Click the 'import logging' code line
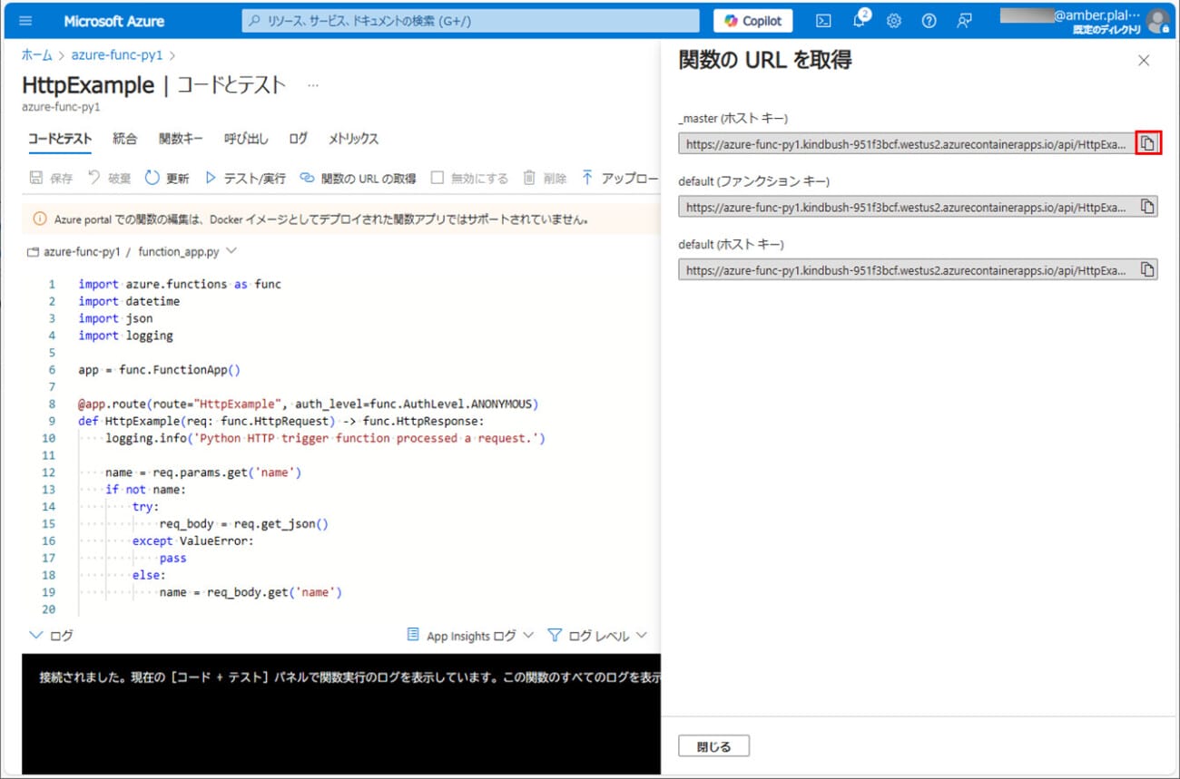 coord(125,336)
